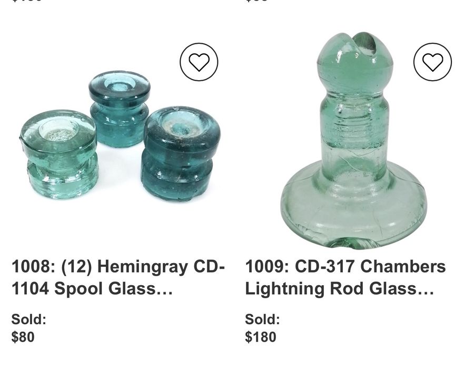Click the truncated price above lot 1008
The height and width of the screenshot is (368, 474).
[x=27, y=1]
